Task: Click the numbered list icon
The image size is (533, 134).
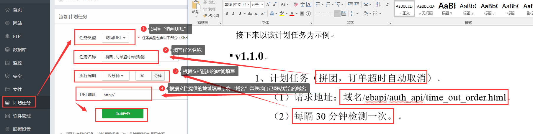Action: click(x=328, y=4)
